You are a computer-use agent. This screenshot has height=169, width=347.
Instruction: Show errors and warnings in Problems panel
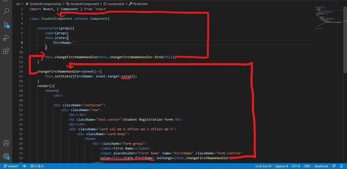(37, 166)
